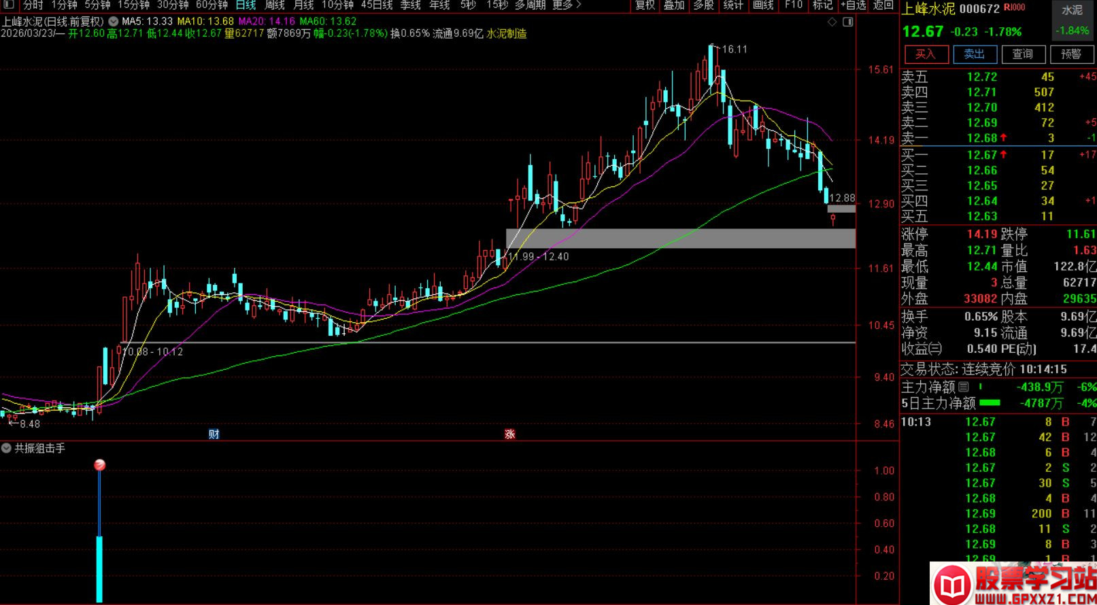1097x605 pixels.
Task: Toggle the left sidebar panel icon
Action: (x=9, y=5)
